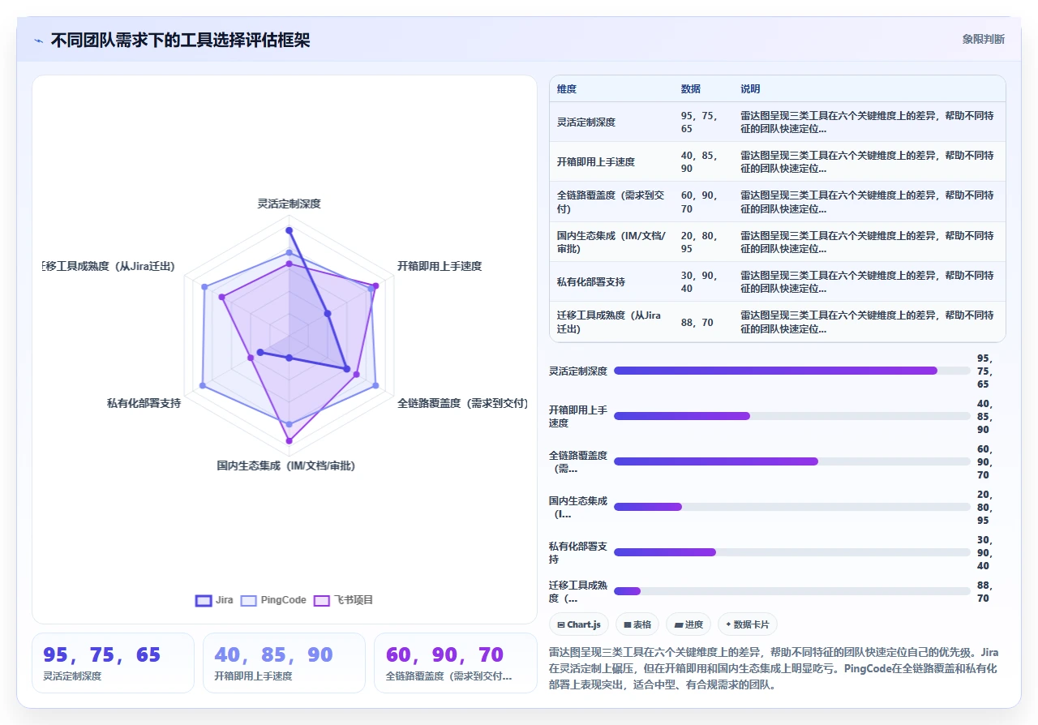Screen dimensions: 1038x725
Task: Select the 全链路覆盖度（需求到交付）cell in the table
Action: point(611,202)
